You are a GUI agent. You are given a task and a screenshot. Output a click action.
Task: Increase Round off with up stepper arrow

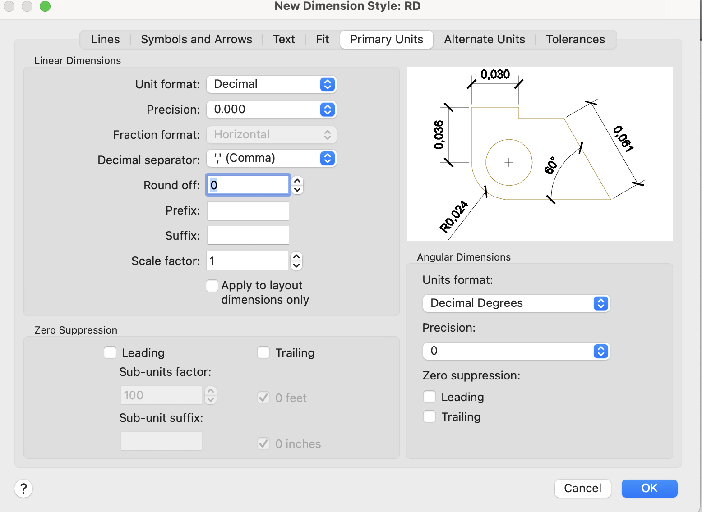click(297, 181)
